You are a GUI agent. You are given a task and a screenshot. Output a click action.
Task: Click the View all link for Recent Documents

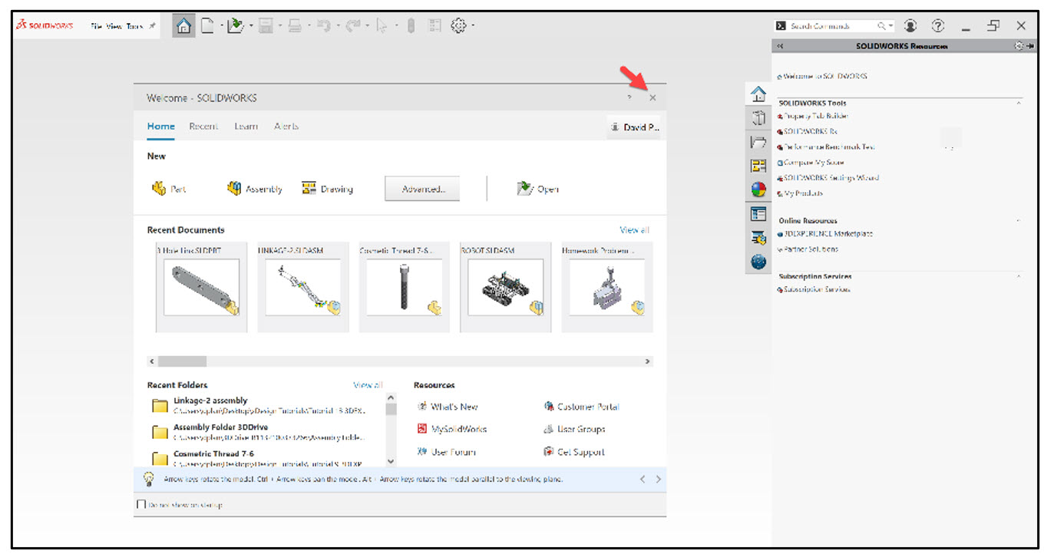[x=633, y=229]
